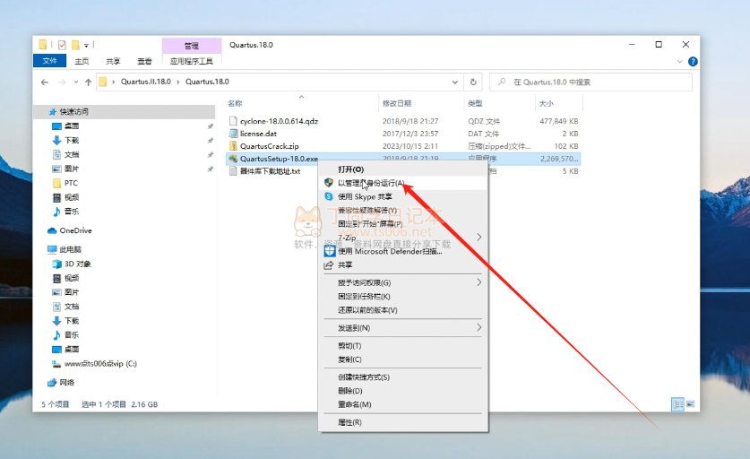Screen dimensions: 750x459
Task: Click Quartus.II.18.0 breadcrumb segment
Action: point(145,82)
